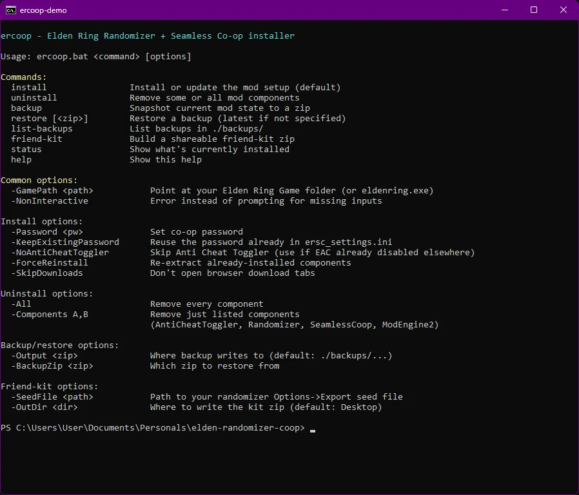Click the '(AntiCheatToggler, Randomizer, SeamlessCoop, ModEngine2)' line

click(x=294, y=325)
